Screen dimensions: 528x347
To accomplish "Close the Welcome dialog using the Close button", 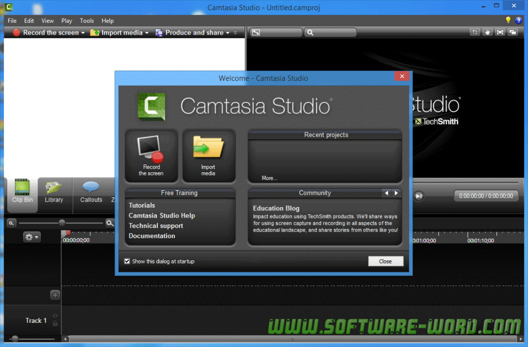I will coord(386,261).
